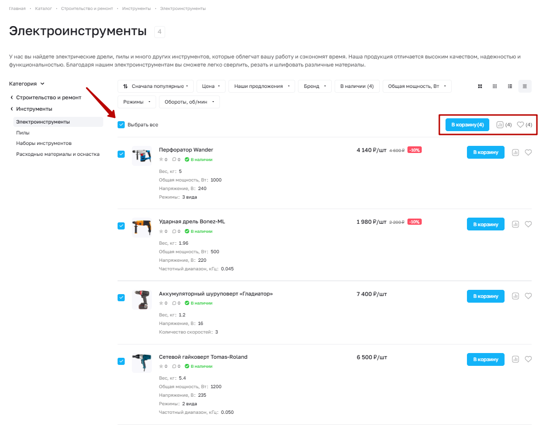Switch to small grid view icon
This screenshot has height=430, width=545.
click(495, 86)
